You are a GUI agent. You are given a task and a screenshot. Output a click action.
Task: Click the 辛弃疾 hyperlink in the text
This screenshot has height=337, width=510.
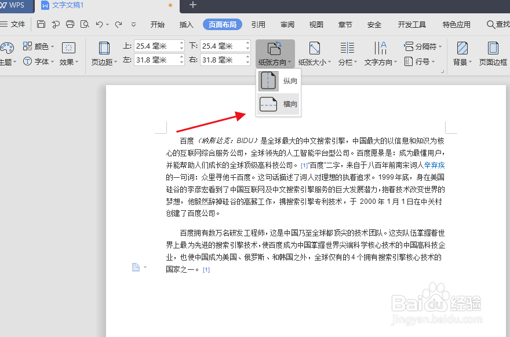434,166
